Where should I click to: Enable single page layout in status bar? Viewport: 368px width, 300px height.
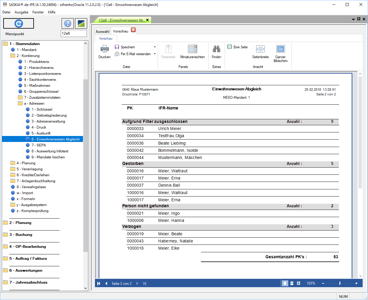click(285, 283)
